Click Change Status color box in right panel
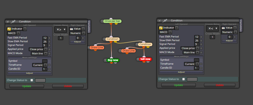253x105 pixels. (x=192, y=79)
